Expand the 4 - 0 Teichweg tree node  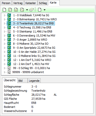5,27
